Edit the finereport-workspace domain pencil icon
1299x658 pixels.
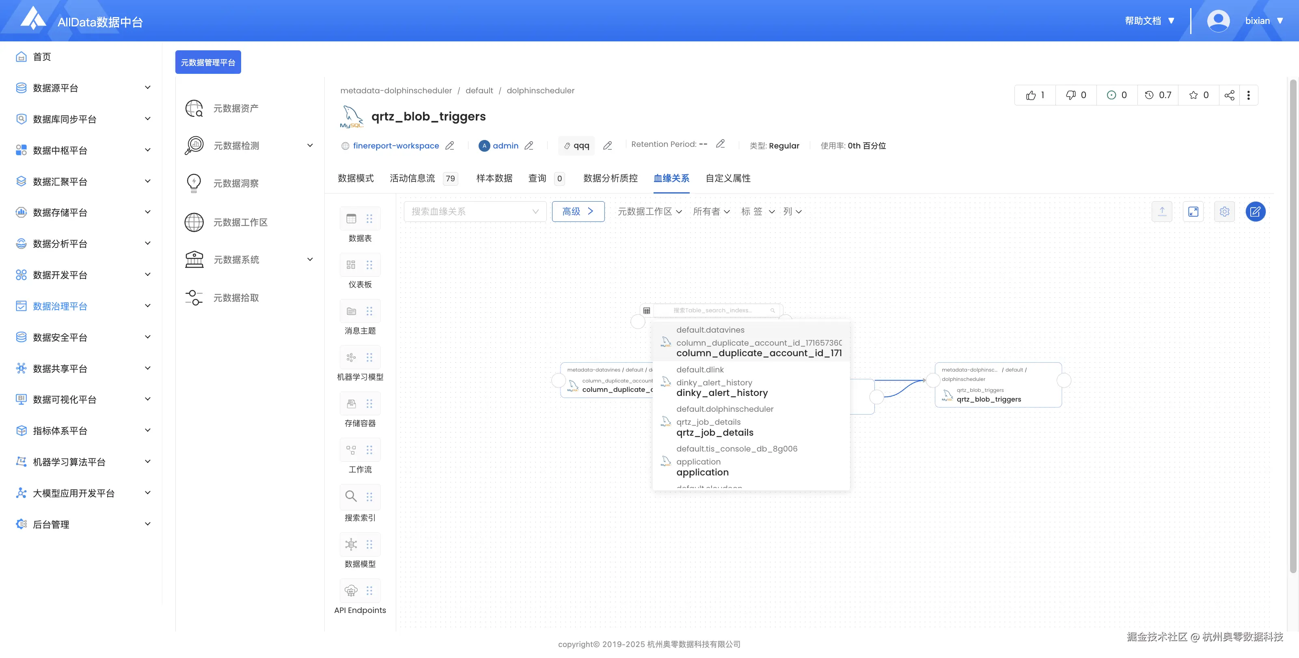[x=450, y=146]
